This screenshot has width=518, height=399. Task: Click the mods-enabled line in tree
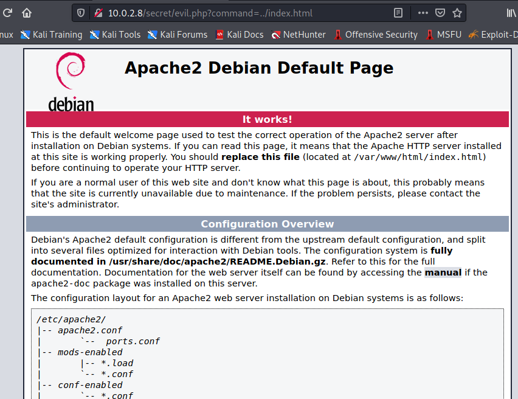90,352
